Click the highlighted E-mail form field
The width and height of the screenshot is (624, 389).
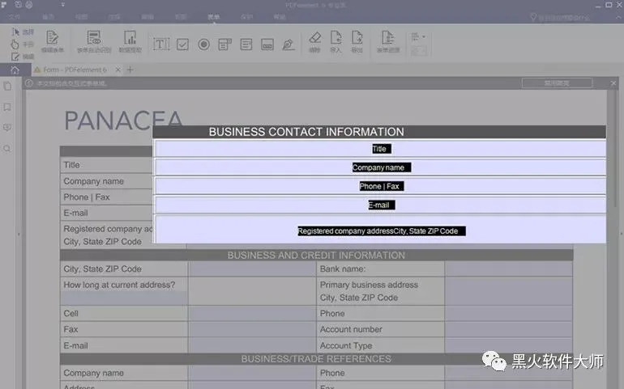click(x=380, y=205)
